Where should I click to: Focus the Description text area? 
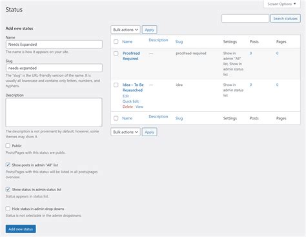[54, 112]
